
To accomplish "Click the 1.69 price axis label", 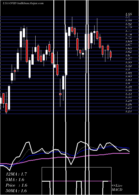I will (128, 41).
